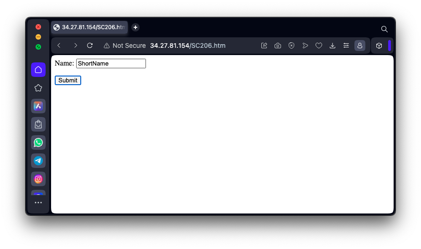
Task: Open the Home start page in sidebar
Action: pos(38,70)
